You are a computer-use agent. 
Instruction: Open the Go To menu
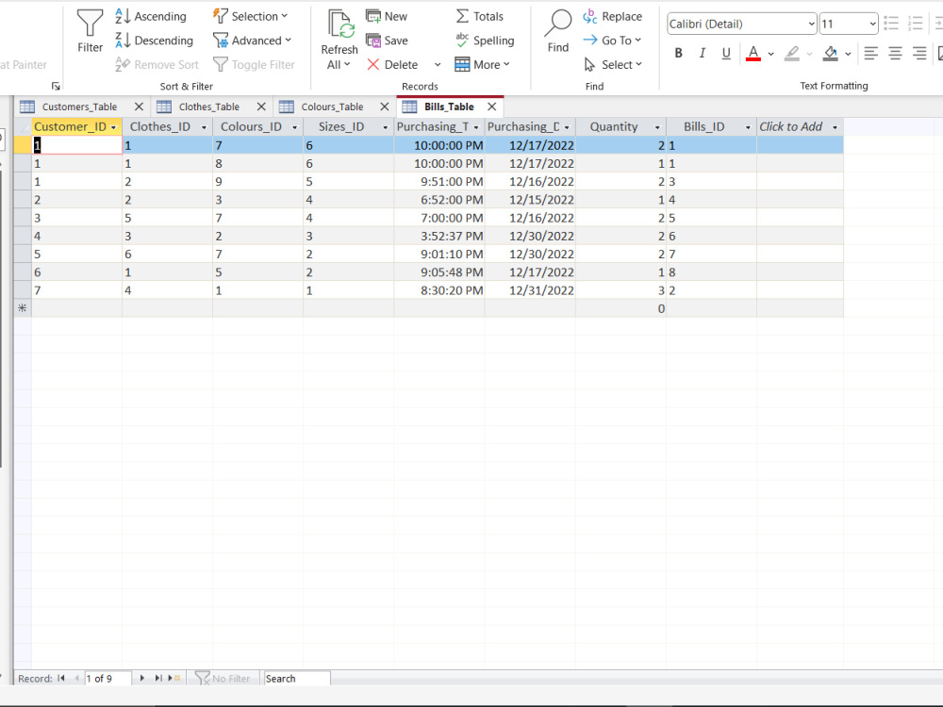coord(612,41)
